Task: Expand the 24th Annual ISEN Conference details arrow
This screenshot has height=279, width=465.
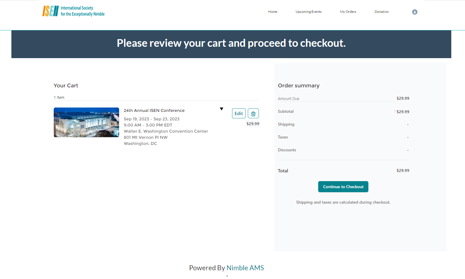Action: point(222,109)
